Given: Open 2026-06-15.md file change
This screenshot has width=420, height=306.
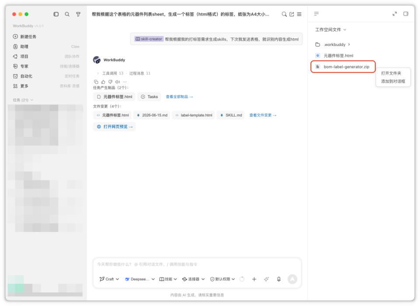Looking at the screenshot, I should coord(152,115).
